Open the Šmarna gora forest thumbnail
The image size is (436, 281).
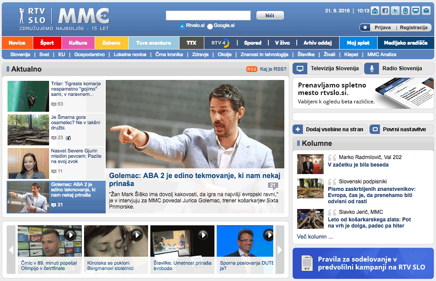click(28, 130)
